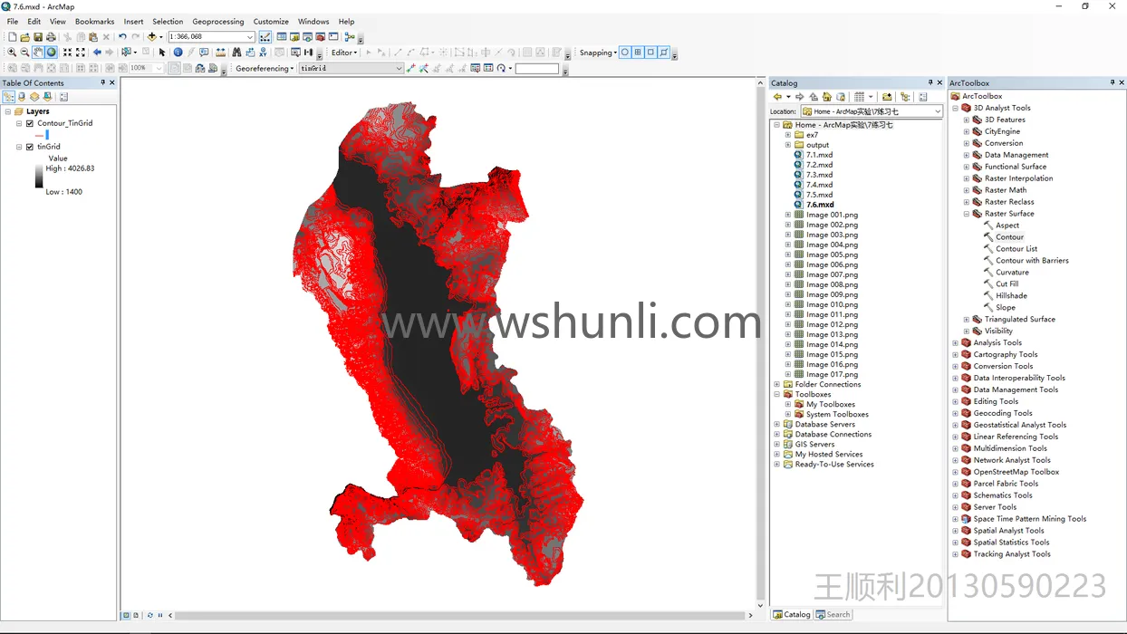Expand Folder Connections in Catalog

click(776, 384)
